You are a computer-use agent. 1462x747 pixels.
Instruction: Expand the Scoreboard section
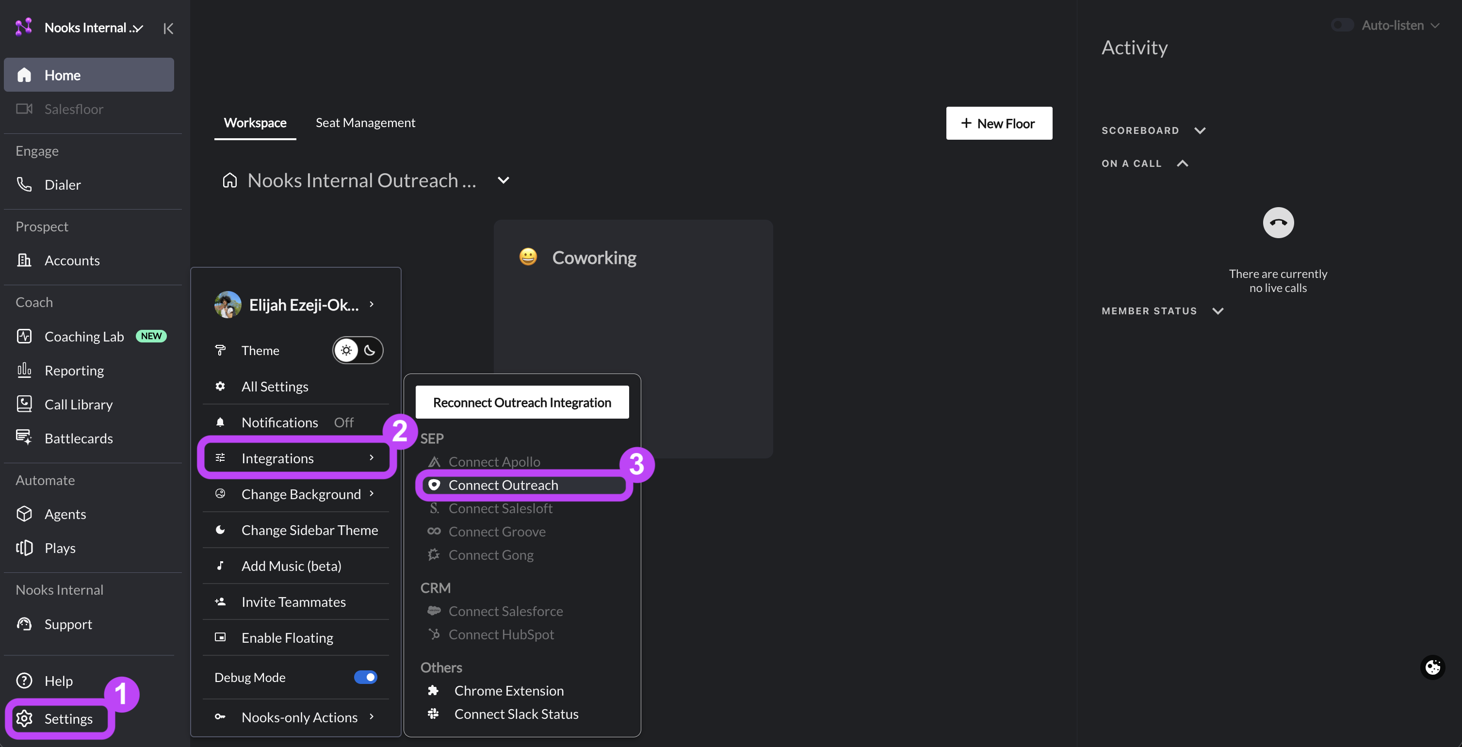1200,130
